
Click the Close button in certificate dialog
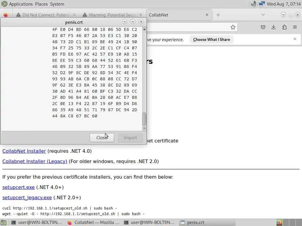click(102, 138)
